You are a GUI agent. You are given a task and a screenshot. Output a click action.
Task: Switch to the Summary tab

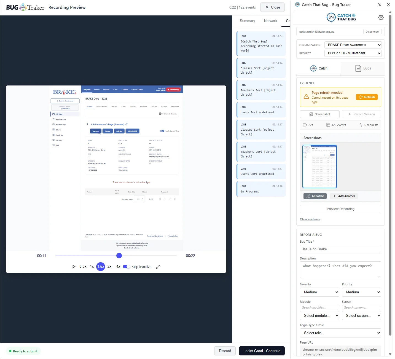click(247, 21)
